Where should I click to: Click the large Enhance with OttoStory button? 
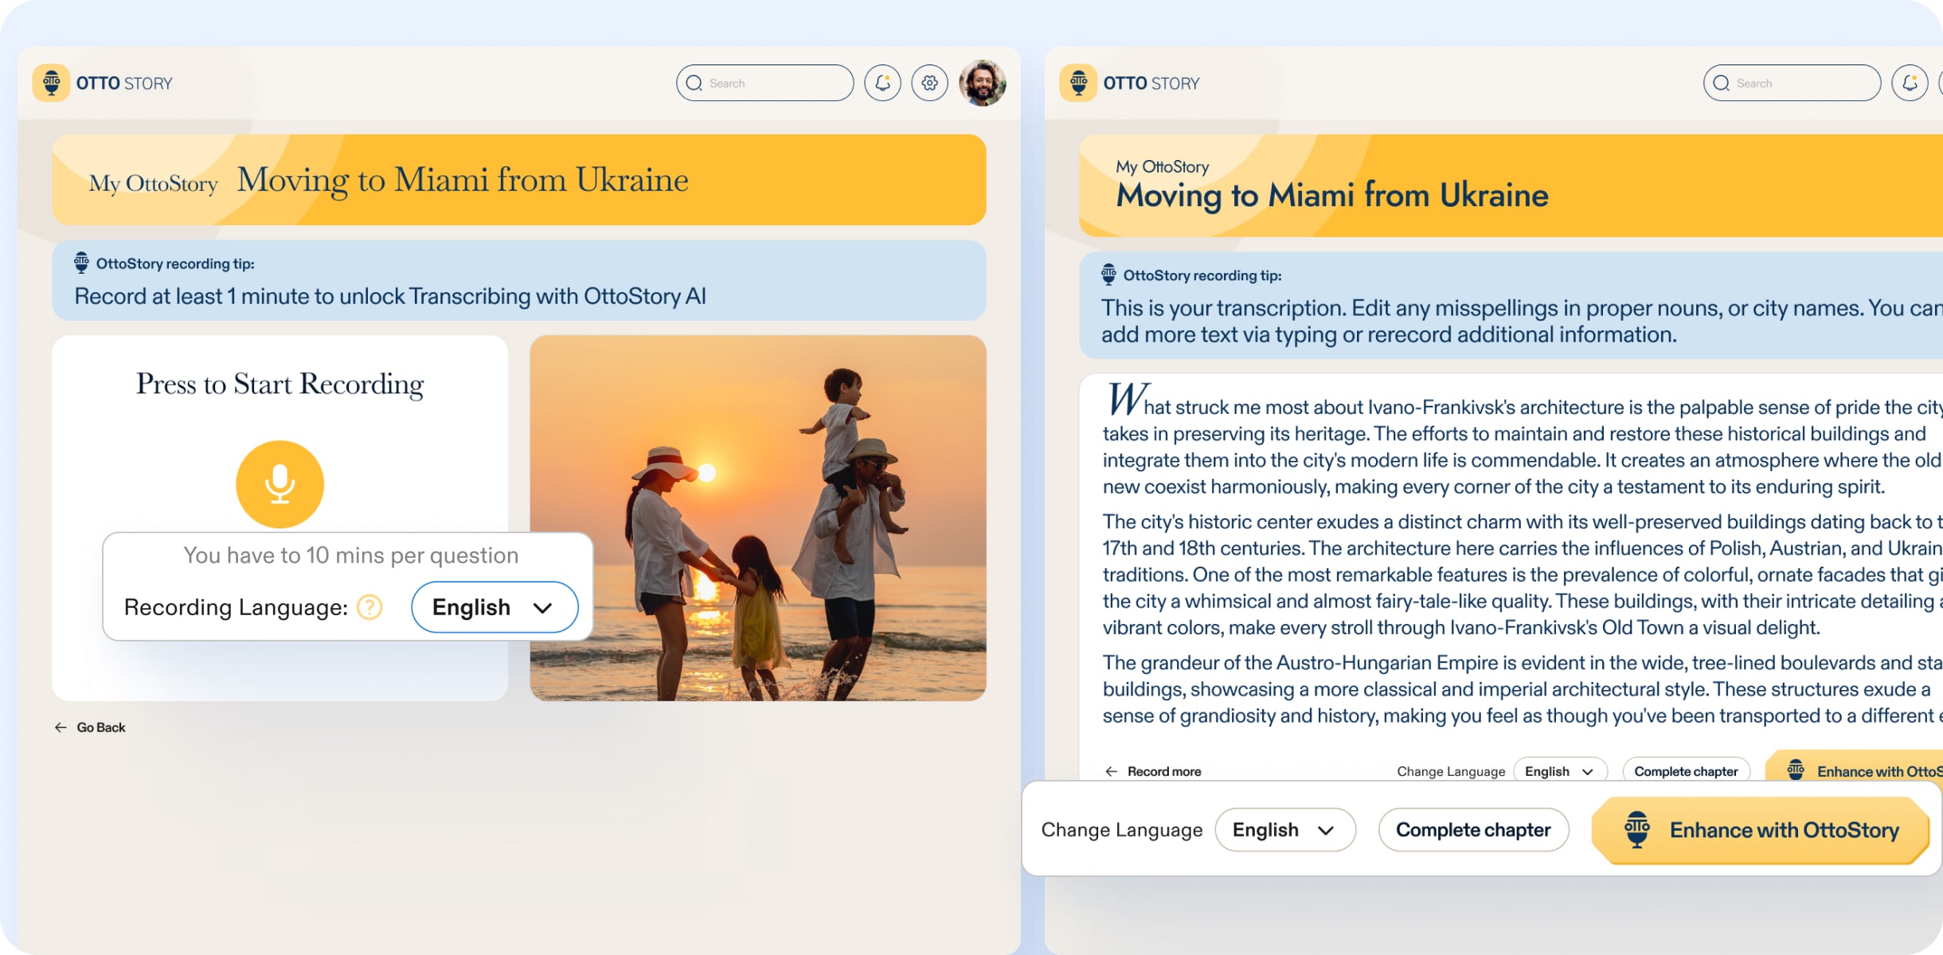1761,830
